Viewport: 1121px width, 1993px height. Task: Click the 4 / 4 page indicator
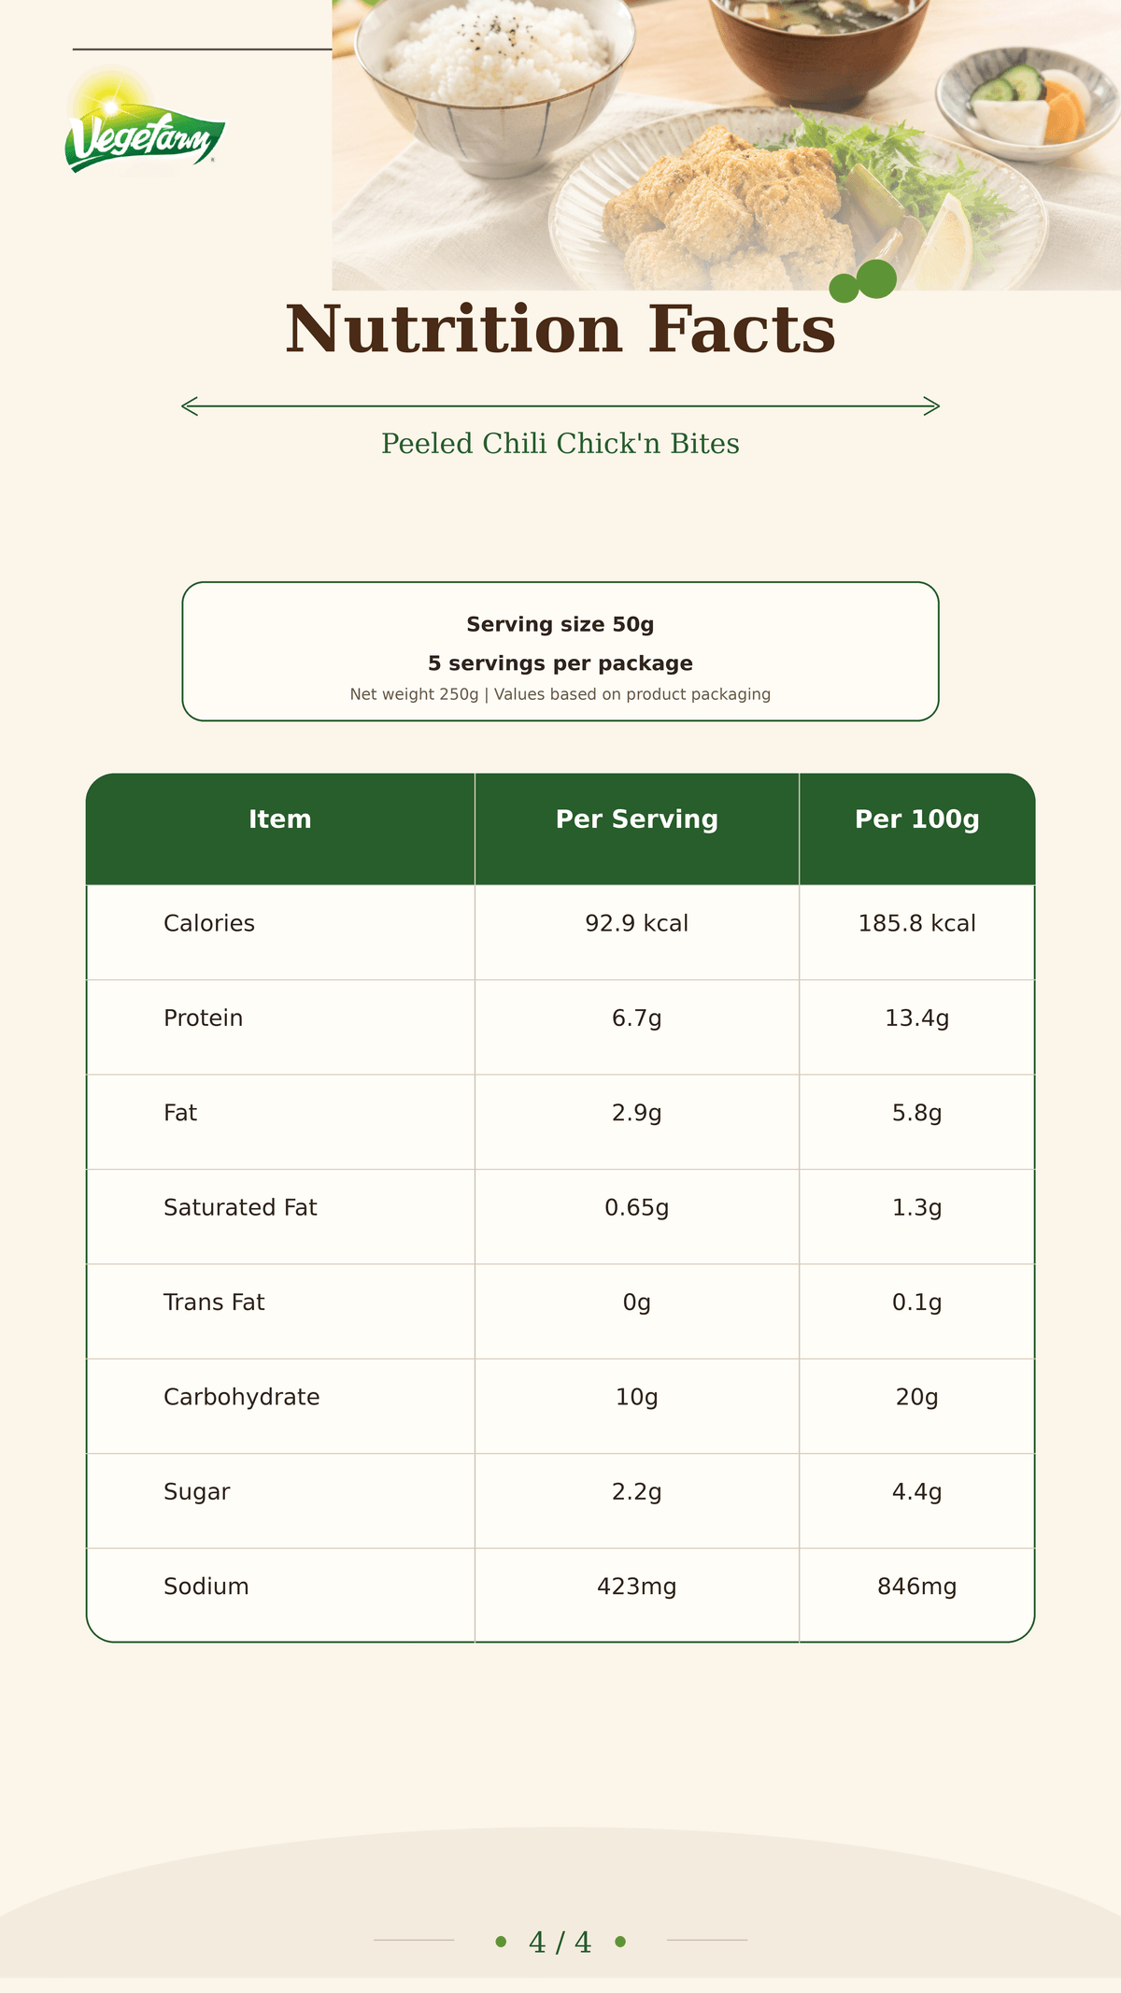point(560,1943)
